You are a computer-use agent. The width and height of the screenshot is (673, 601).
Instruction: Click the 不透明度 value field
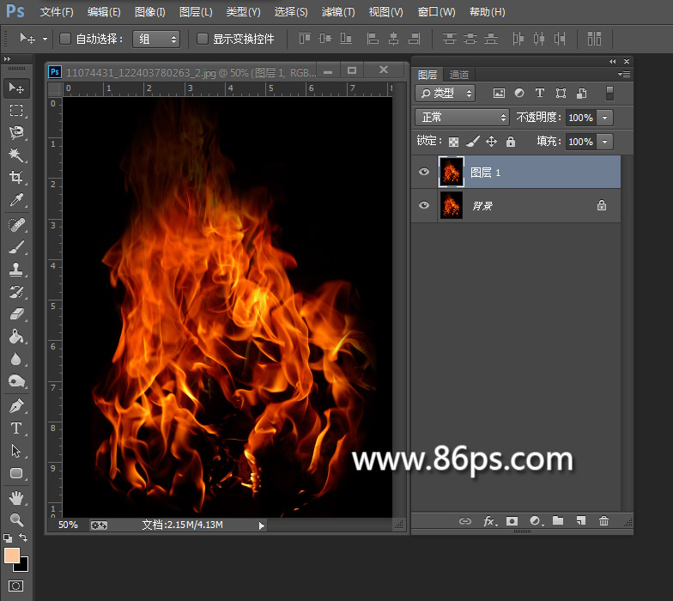tap(580, 118)
